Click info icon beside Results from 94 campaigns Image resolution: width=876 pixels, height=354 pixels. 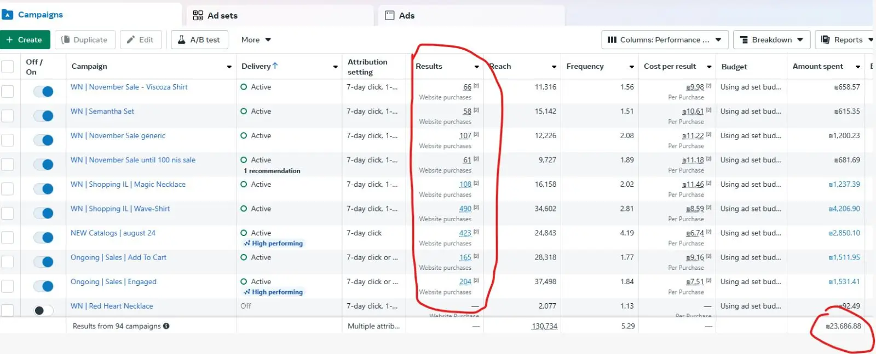point(166,326)
